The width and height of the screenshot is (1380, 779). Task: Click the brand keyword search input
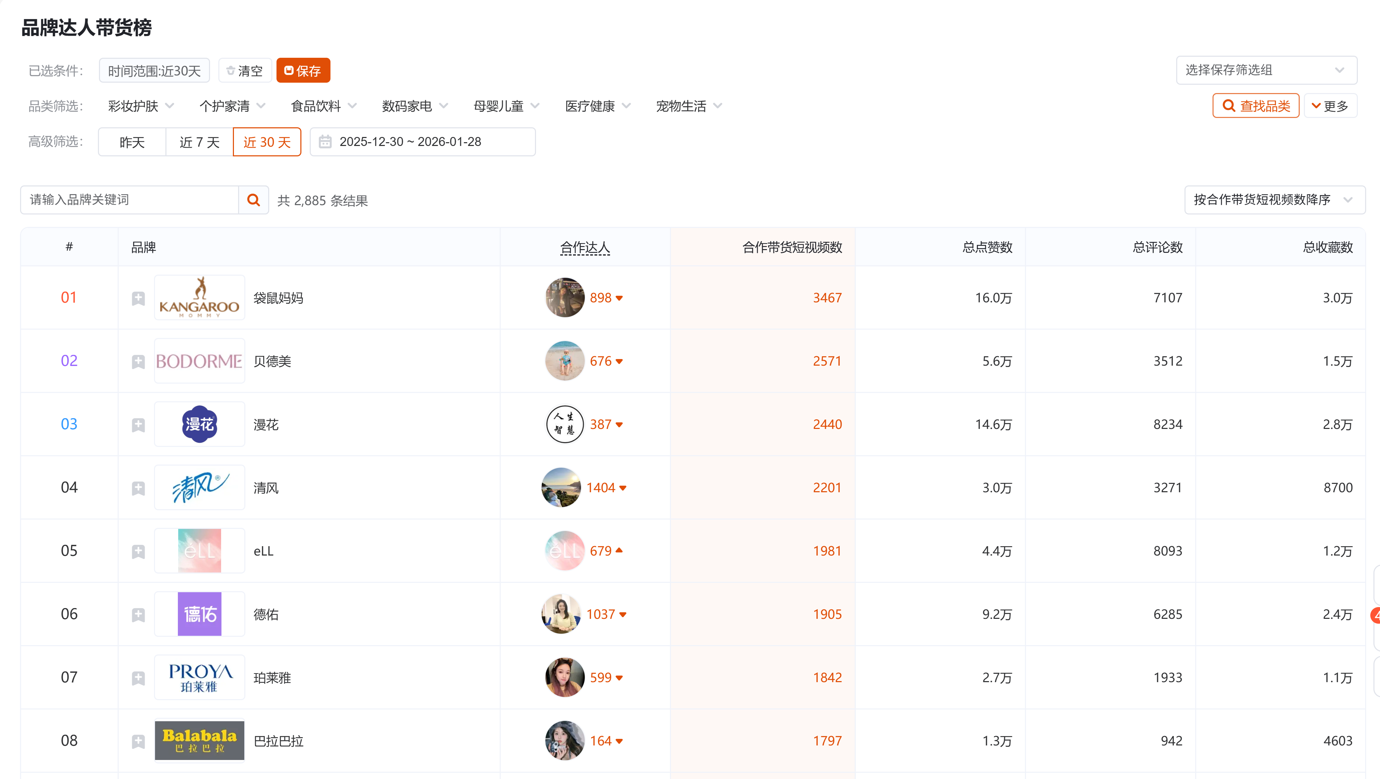[x=130, y=200]
